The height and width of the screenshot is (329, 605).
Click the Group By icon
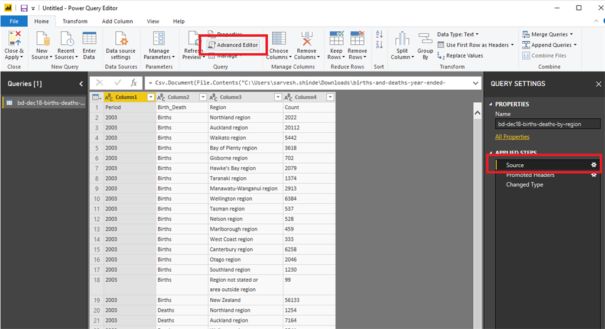(x=425, y=39)
